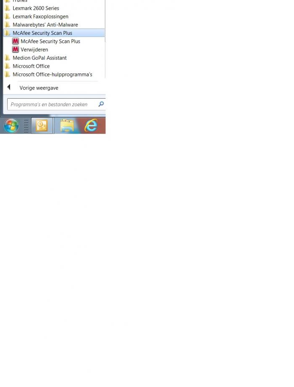
Task: Click folder icon beside Medion GoPal Assistant
Action: click(x=8, y=58)
